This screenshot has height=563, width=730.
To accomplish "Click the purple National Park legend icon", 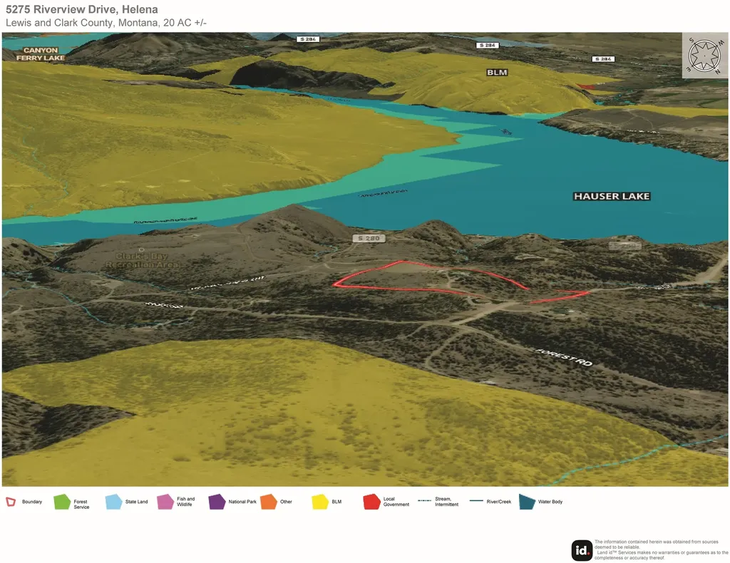I will coord(217,502).
